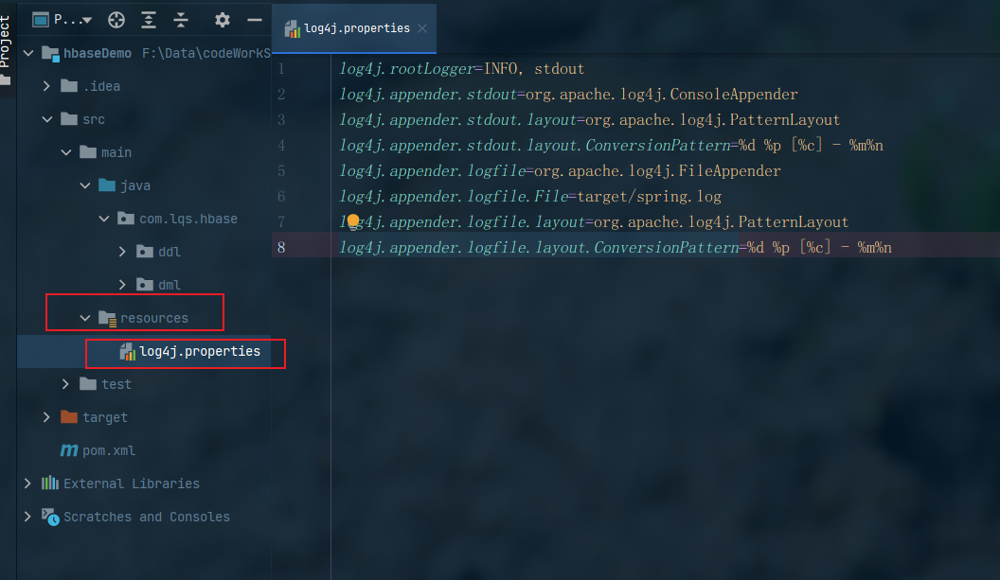Click the Maven pom.xml icon
Screen dimensions: 1000x580
click(69, 450)
